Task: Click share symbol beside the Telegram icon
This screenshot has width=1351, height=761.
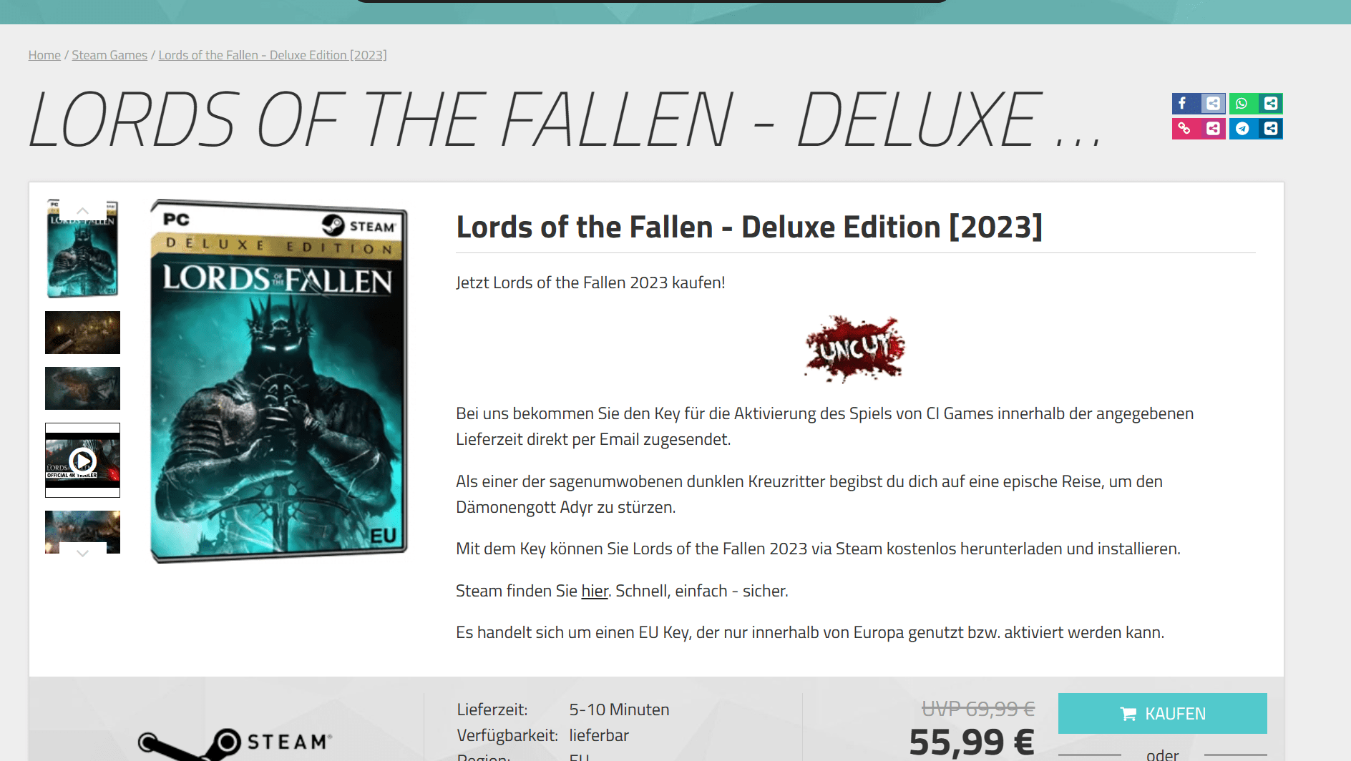Action: pos(1270,129)
